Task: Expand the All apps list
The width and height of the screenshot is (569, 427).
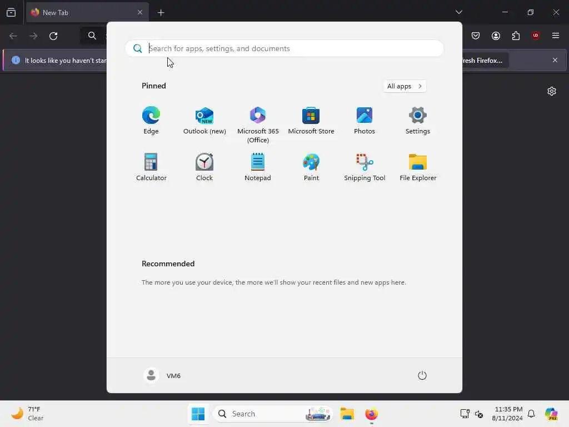Action: (x=405, y=86)
